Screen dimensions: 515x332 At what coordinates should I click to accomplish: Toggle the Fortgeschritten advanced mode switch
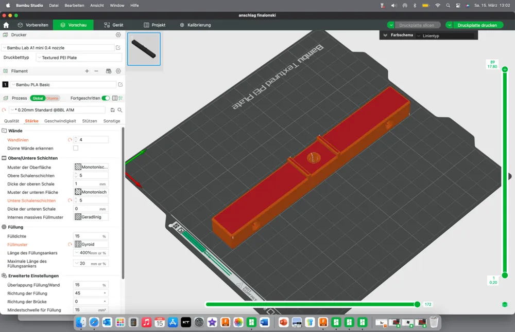(x=106, y=98)
